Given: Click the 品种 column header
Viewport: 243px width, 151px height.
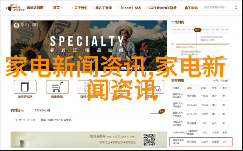Looking at the screenshot, I should coord(189,88).
